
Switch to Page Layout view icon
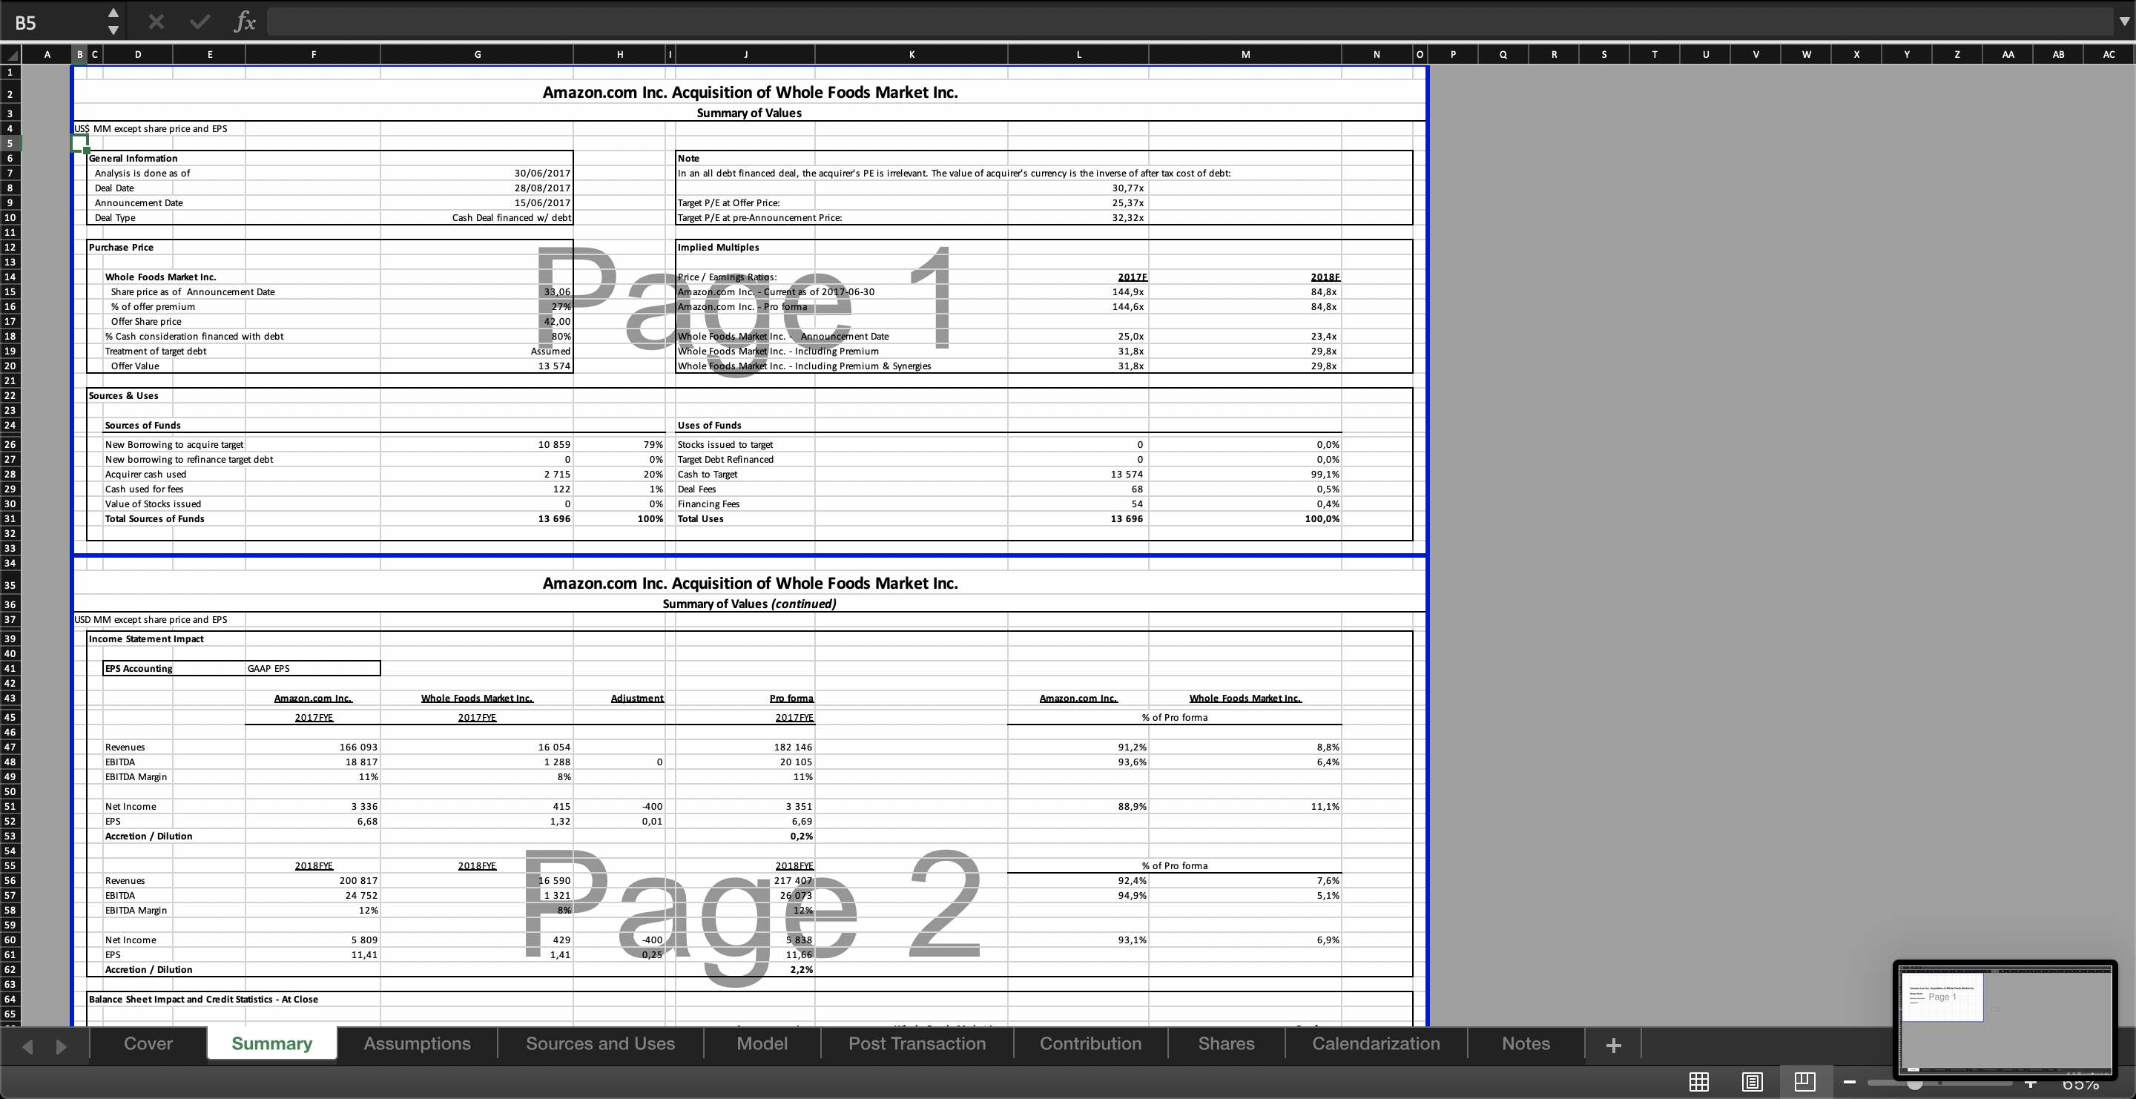(1751, 1082)
